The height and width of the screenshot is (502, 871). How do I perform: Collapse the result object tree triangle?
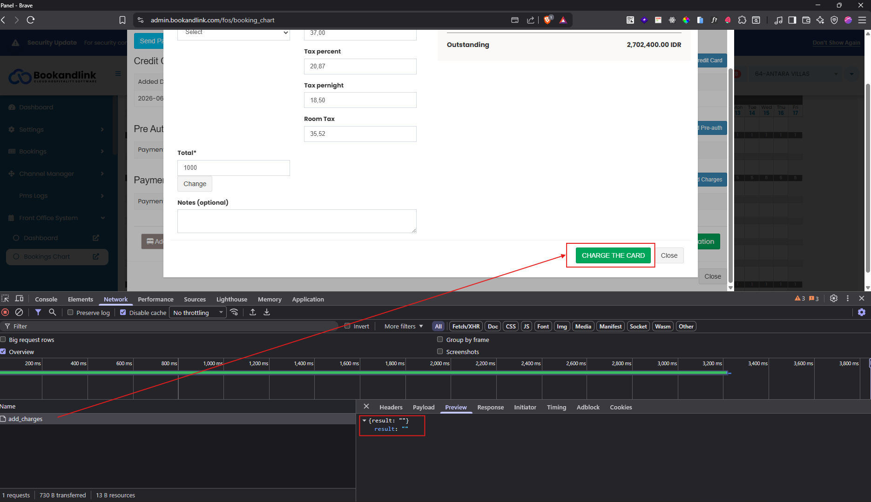click(364, 420)
